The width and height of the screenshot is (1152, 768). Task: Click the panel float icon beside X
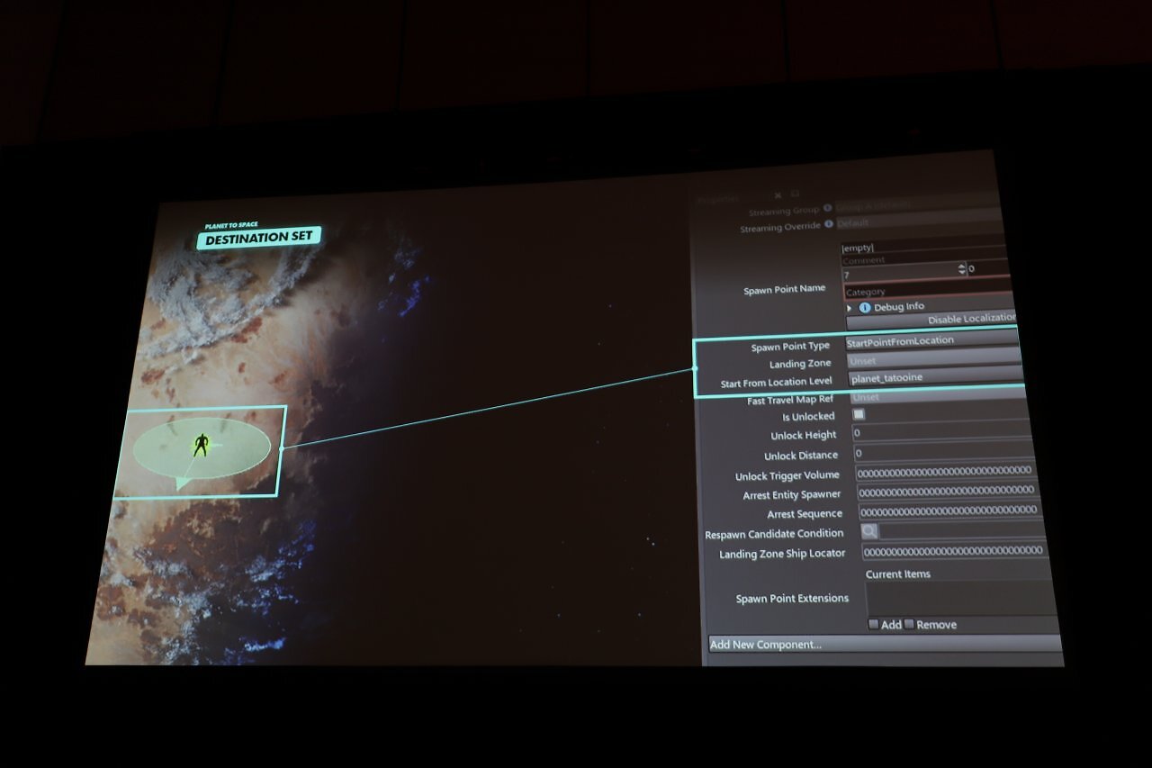tap(795, 194)
